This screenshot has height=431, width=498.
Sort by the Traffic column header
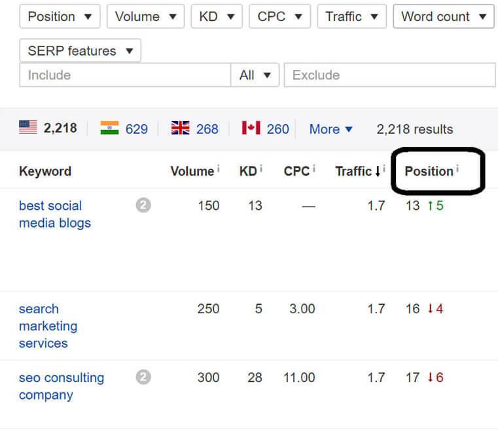coord(354,171)
